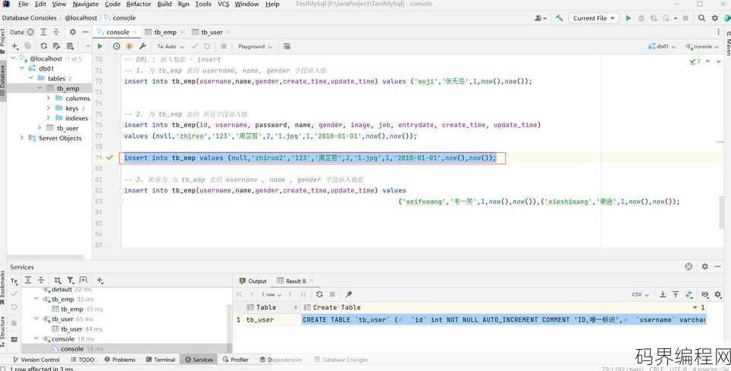This screenshot has width=731, height=371.
Task: Open the console session dropdown
Action: click(701, 46)
